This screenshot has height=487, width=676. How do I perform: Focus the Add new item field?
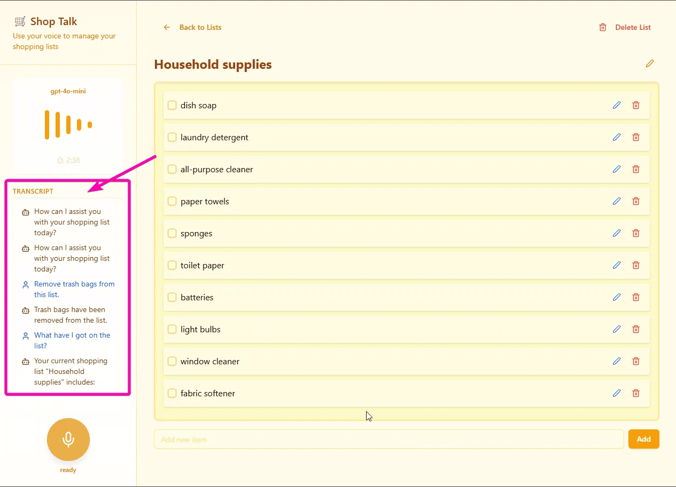(x=388, y=439)
